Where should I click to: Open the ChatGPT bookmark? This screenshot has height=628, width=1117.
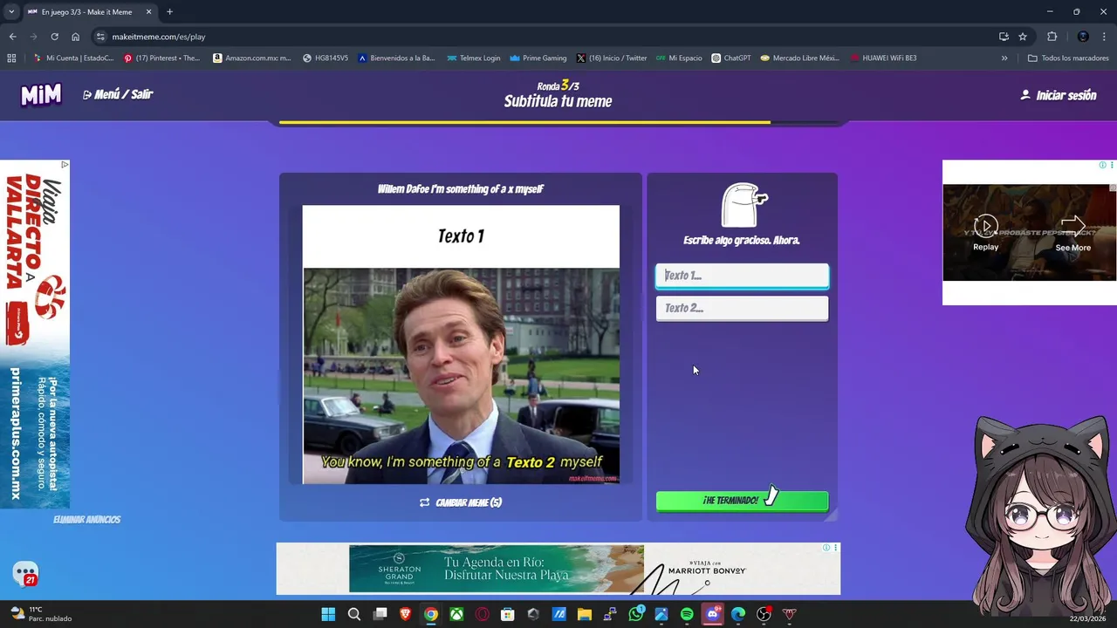point(731,58)
